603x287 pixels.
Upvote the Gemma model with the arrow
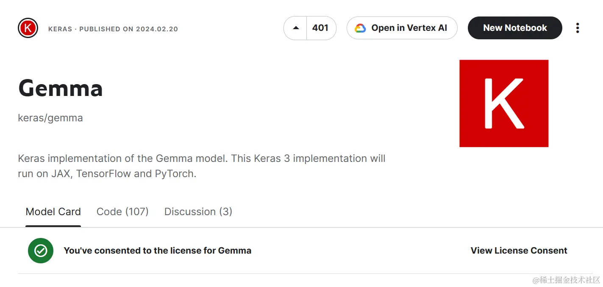[296, 28]
